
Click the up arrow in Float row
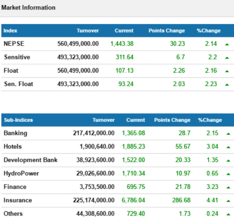[x=227, y=71]
